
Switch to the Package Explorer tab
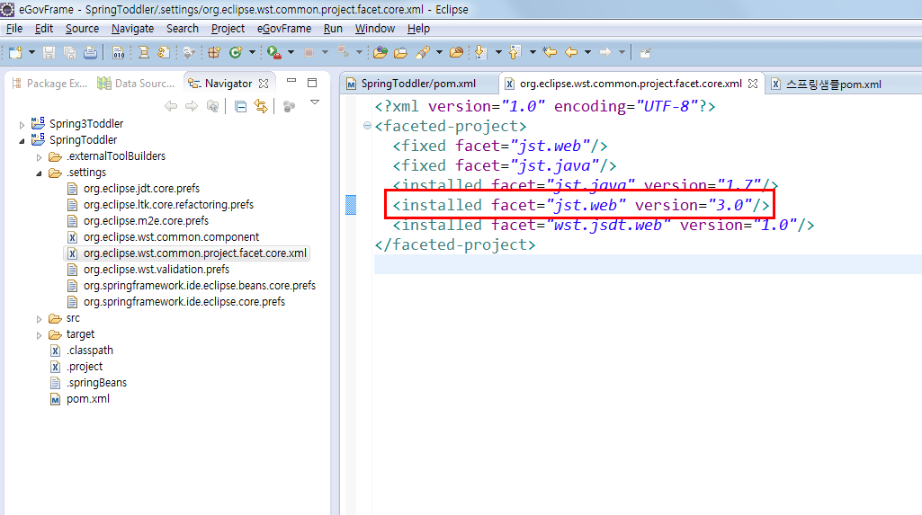[49, 84]
